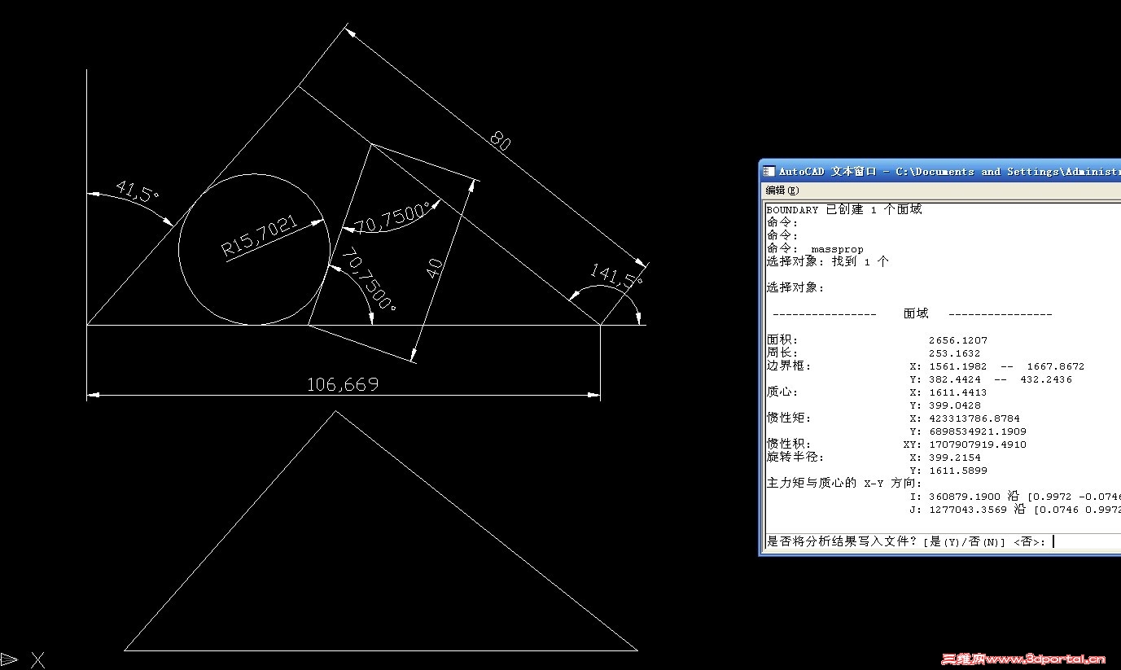Select moment of inertia X value 423313786.8784

coord(974,418)
